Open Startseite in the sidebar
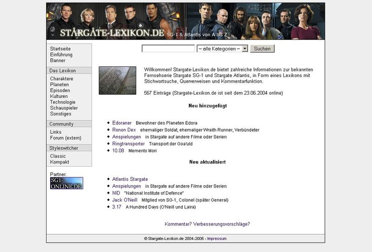372x252 pixels. tap(60, 49)
